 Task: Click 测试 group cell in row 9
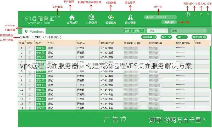click(x=51, y=85)
